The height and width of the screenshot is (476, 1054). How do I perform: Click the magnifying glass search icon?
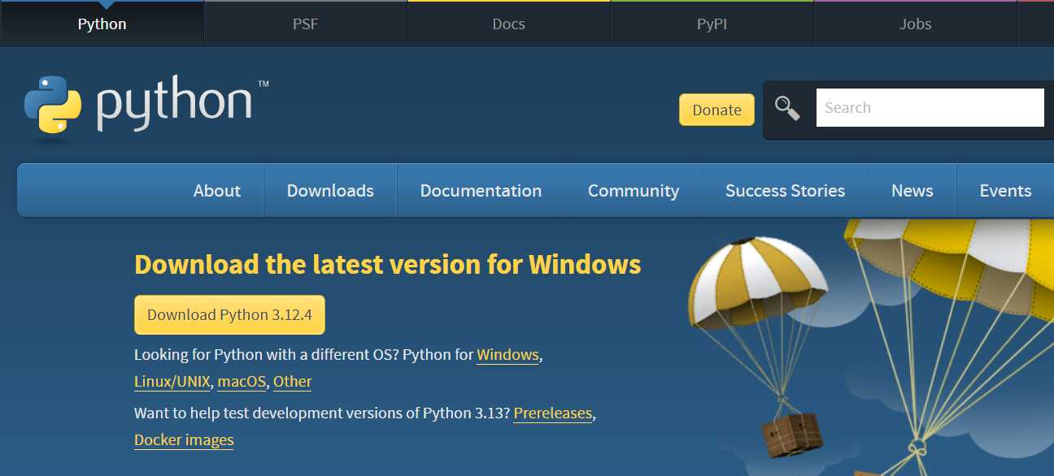click(x=787, y=108)
